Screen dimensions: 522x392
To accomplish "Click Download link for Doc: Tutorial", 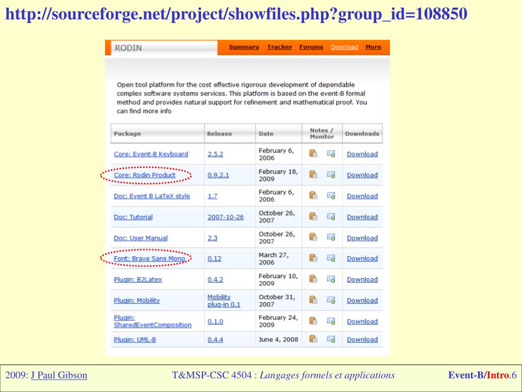I will [x=362, y=217].
